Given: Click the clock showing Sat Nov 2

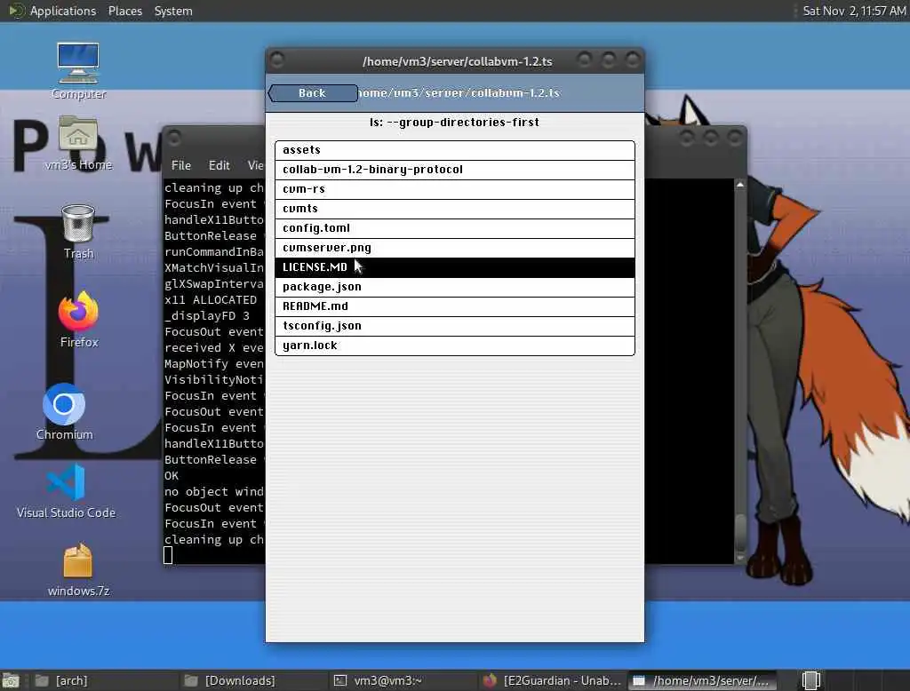Looking at the screenshot, I should [x=854, y=11].
